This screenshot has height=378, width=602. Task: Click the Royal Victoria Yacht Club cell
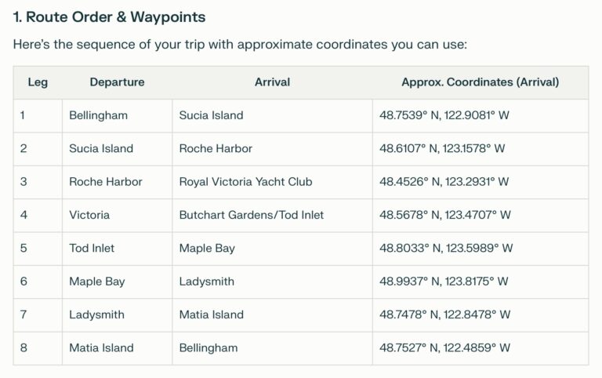click(x=245, y=182)
